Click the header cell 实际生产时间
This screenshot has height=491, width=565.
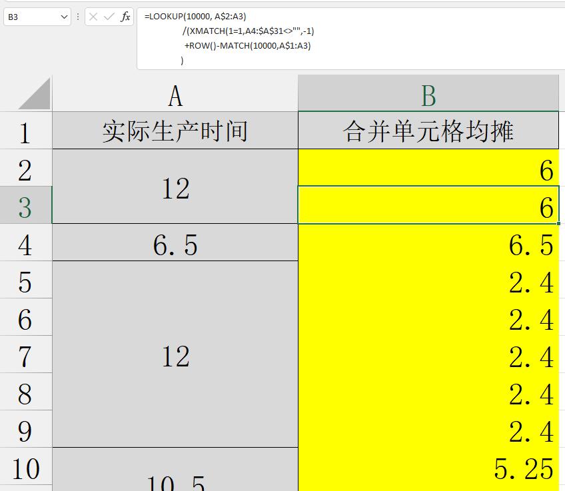coord(175,131)
